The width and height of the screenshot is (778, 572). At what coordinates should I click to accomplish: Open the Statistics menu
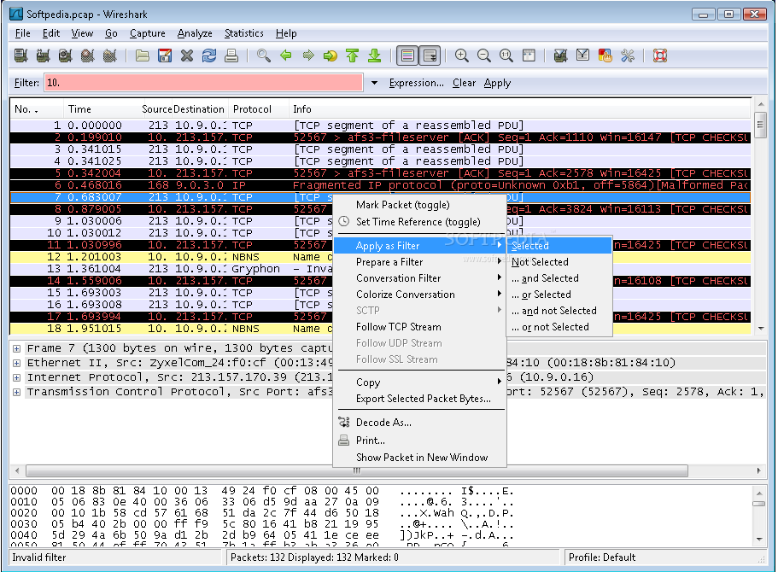coord(243,33)
